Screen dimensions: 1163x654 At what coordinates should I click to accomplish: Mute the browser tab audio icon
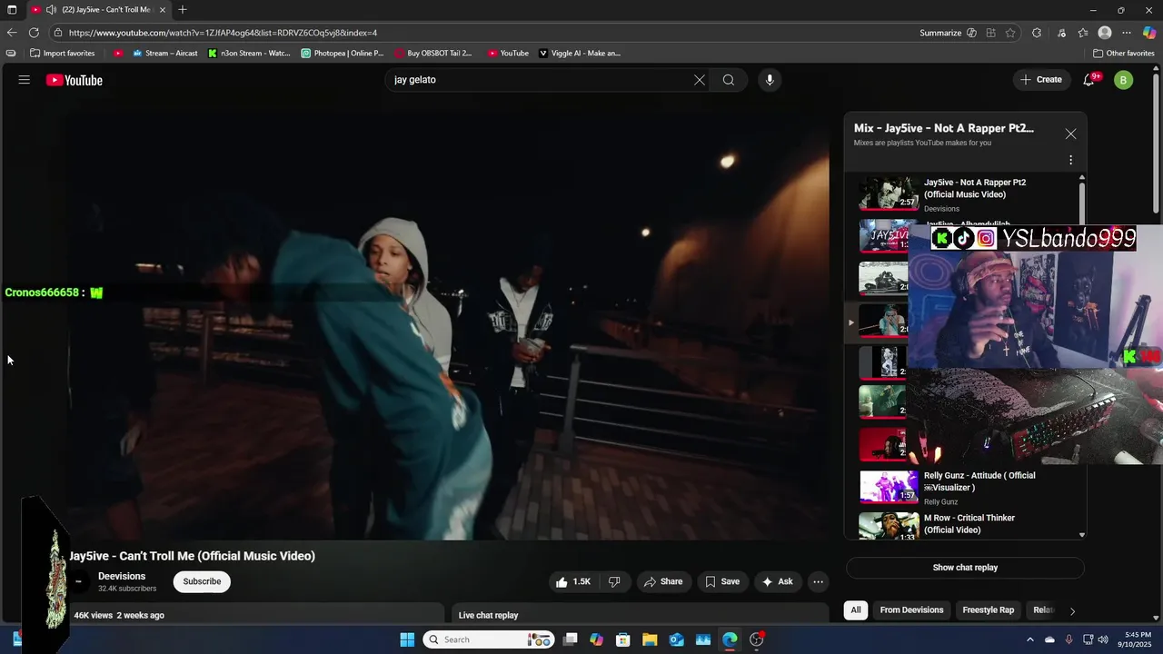(x=51, y=10)
